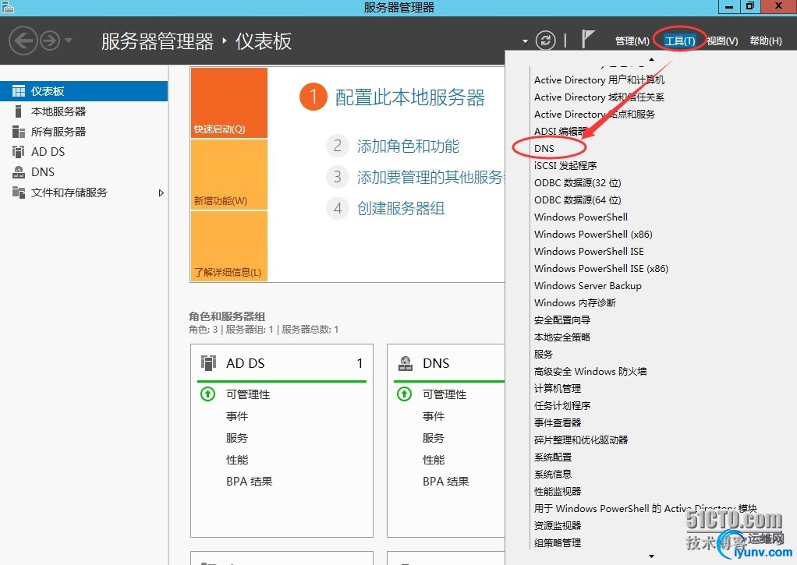This screenshot has width=797, height=565.
Task: Choose Windows 内存诊断 menu entry
Action: pos(575,303)
